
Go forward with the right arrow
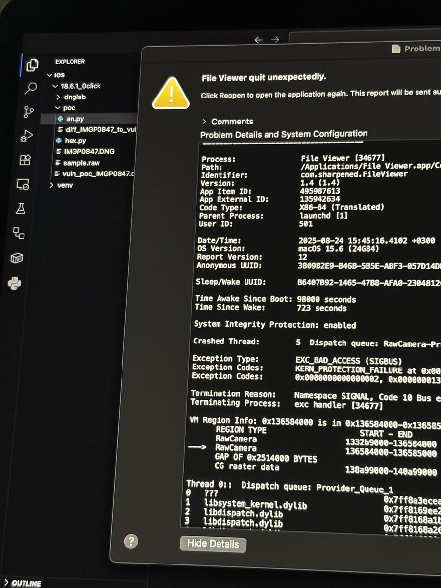[275, 40]
